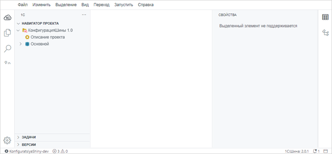Open the Переход menu
The image size is (332, 154).
click(x=102, y=5)
